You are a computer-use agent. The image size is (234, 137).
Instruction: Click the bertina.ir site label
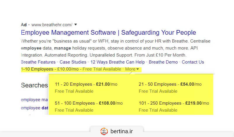point(122,131)
